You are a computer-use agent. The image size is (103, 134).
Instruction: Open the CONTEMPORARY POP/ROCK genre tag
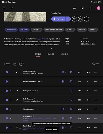(x=54, y=29)
